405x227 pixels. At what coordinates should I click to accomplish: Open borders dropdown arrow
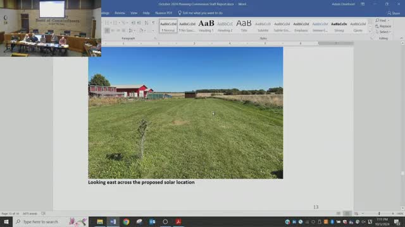(x=153, y=30)
